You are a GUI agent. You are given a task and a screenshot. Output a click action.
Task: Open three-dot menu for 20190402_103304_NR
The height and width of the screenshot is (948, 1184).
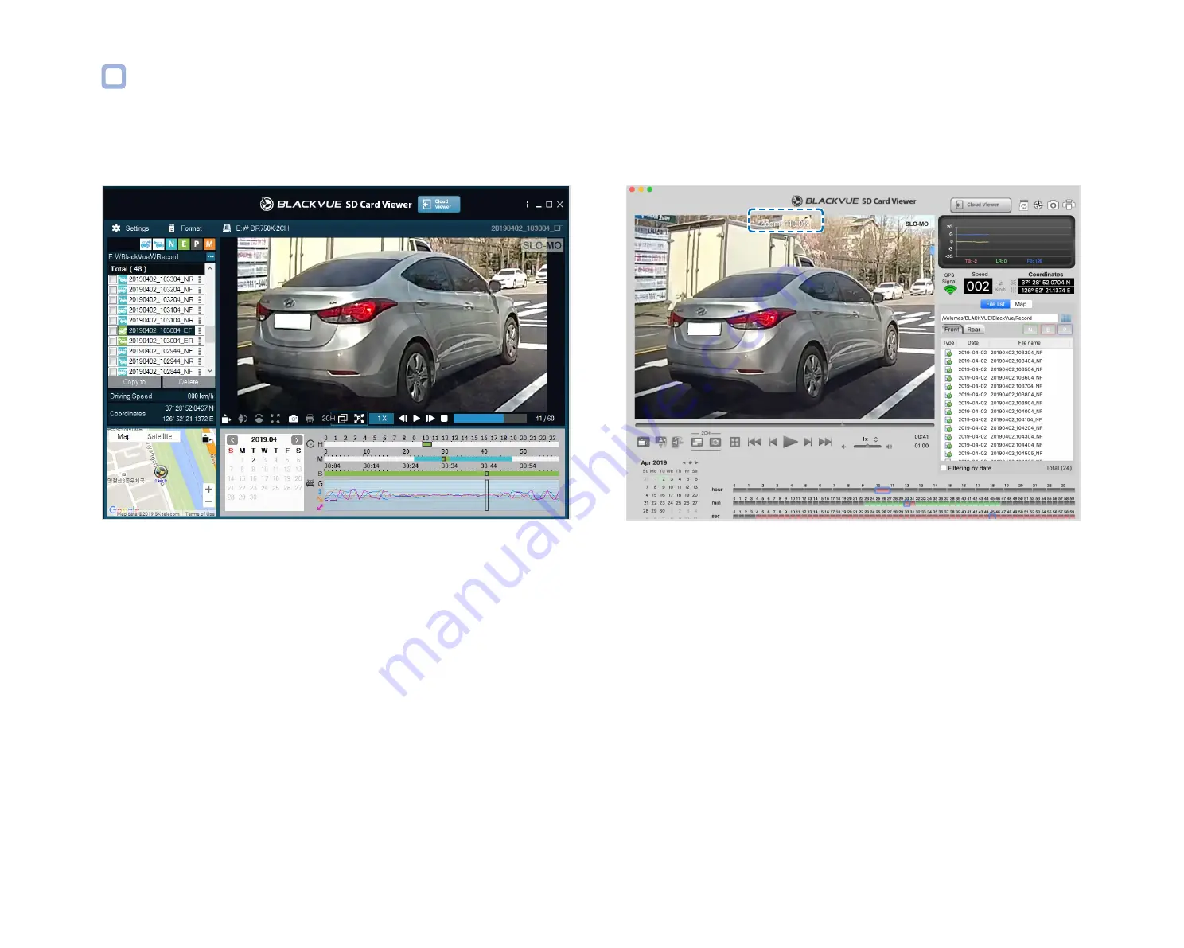point(200,279)
